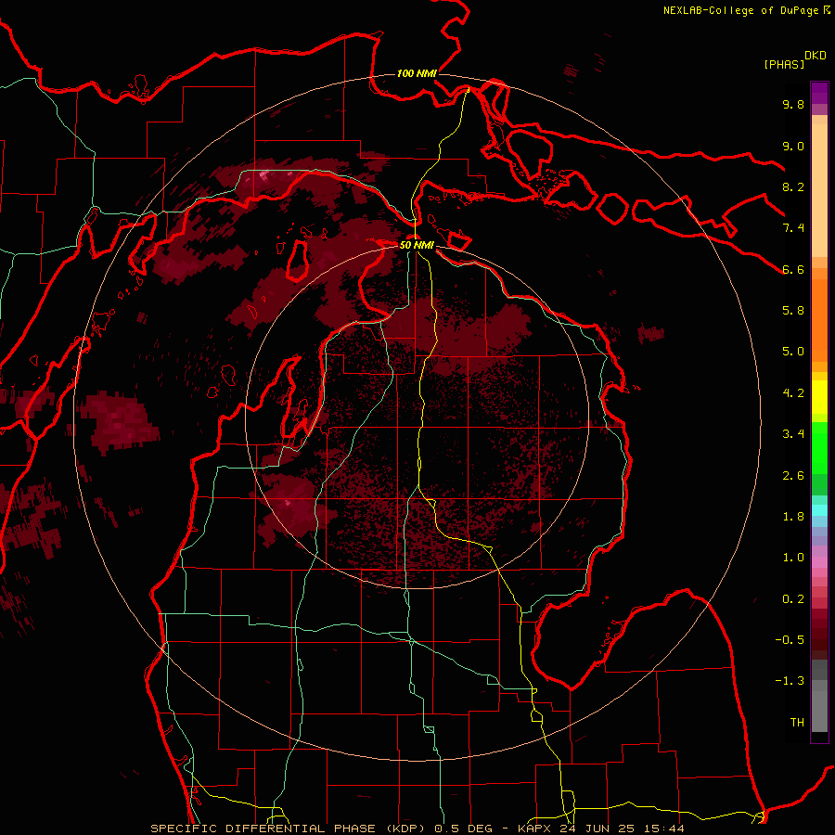The width and height of the screenshot is (835, 835).
Task: Click the [PHAS] units label
Action: coord(784,64)
